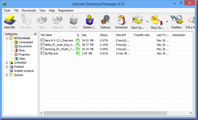The height and width of the screenshot is (120, 198).
Task: Select the Grabber projects tree item
Action: (x=22, y=71)
